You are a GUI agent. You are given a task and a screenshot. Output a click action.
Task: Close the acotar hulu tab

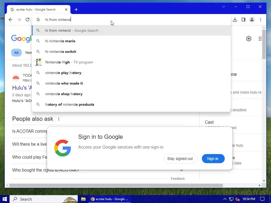coord(66,10)
